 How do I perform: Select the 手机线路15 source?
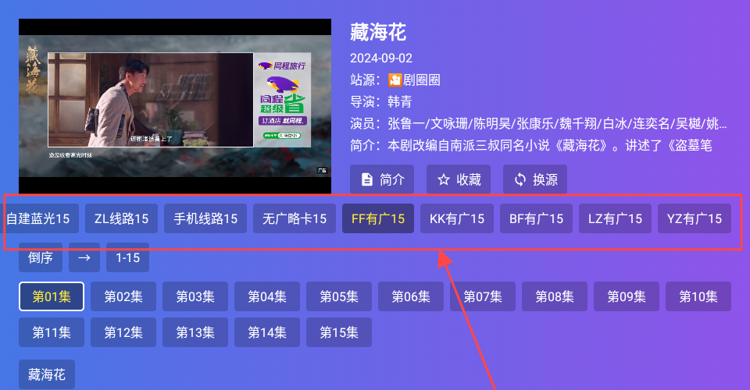point(205,218)
